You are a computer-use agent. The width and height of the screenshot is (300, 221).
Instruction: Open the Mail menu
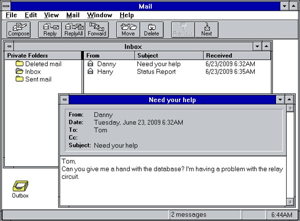[x=73, y=15]
